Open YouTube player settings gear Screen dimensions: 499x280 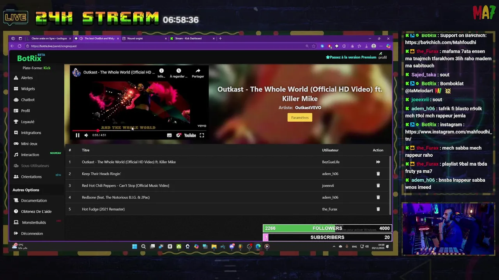coord(179,135)
